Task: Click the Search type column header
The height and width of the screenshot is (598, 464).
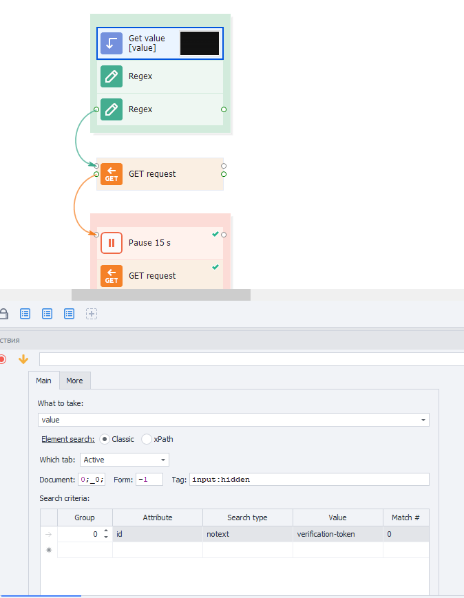Action: click(247, 517)
